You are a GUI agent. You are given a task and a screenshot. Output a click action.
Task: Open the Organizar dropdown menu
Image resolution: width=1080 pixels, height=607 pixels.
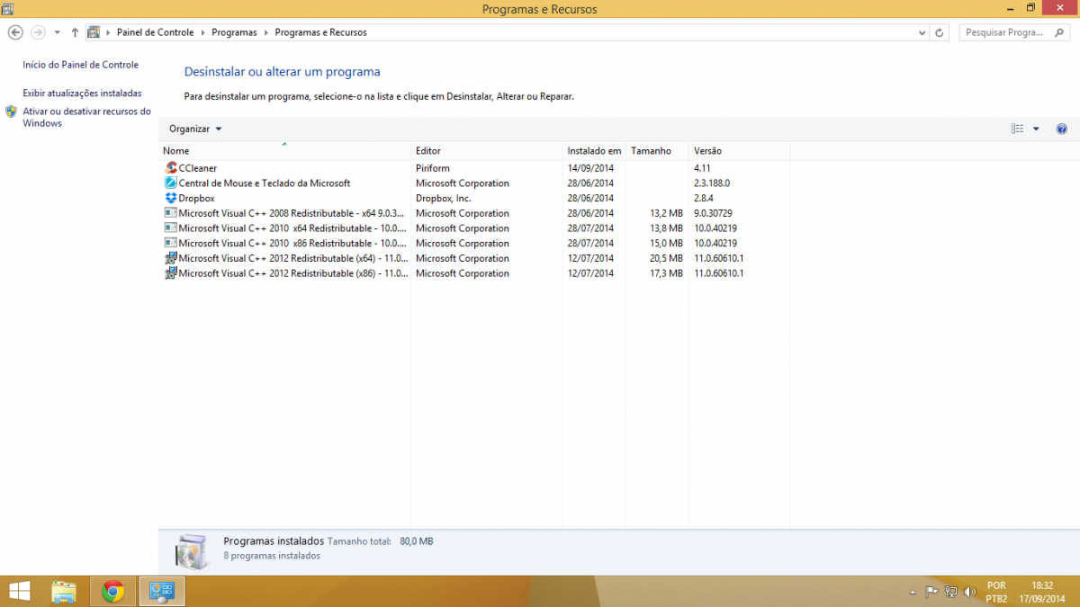click(195, 129)
